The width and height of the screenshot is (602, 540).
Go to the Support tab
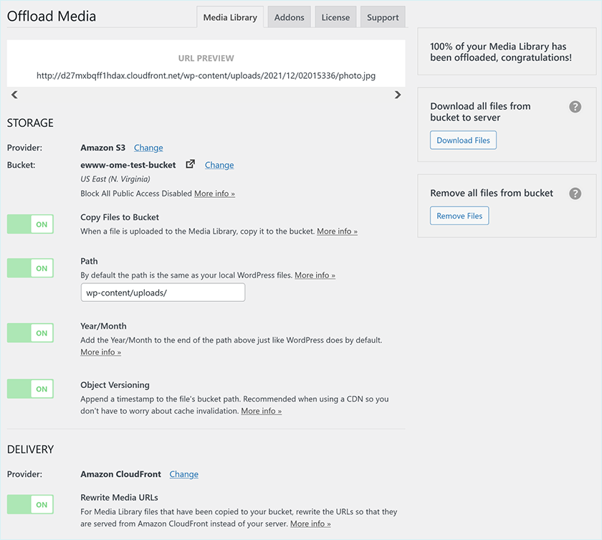click(382, 16)
